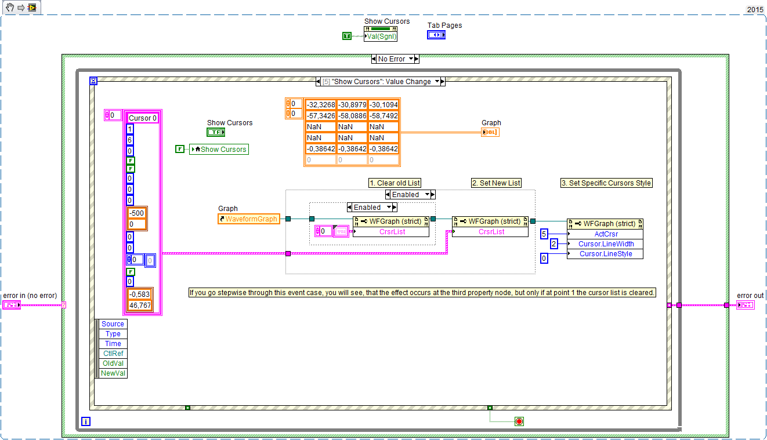Viewport: 767px width, 440px height.
Task: Select the Cursor.LineWidth property row
Action: click(x=605, y=244)
